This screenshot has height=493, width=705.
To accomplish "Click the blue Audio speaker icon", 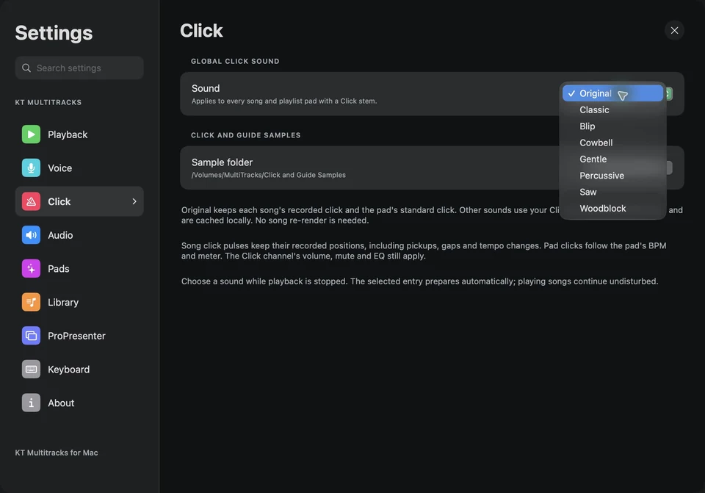I will pyautogui.click(x=31, y=235).
